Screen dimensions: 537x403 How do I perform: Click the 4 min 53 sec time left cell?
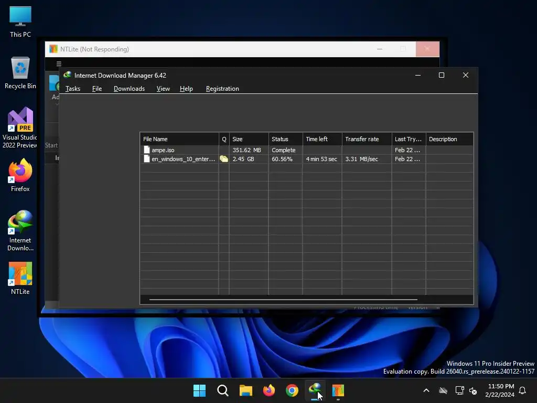321,159
